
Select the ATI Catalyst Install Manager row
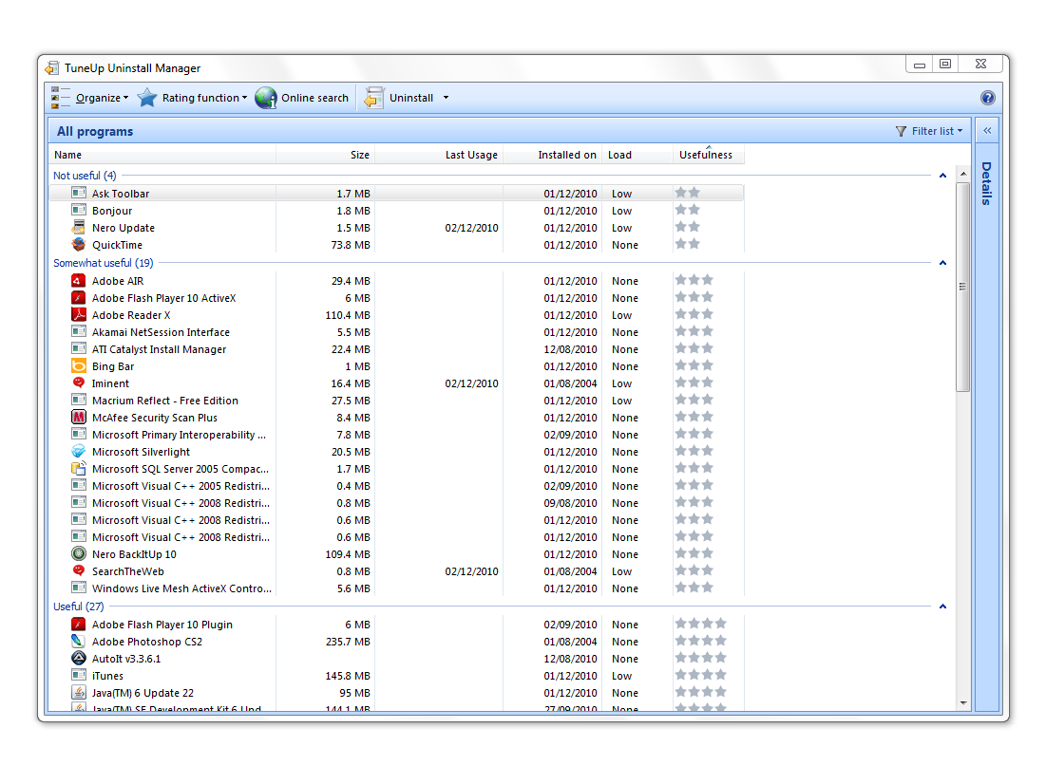[396, 349]
